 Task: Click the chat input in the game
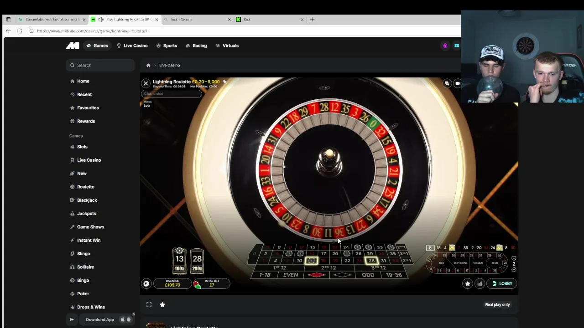[171, 93]
